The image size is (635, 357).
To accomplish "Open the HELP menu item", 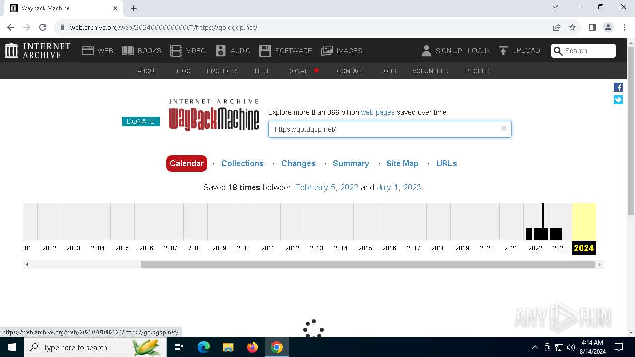I will click(x=263, y=71).
